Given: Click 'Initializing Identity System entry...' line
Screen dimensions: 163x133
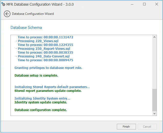Looking at the screenshot, I should tap(42, 98).
